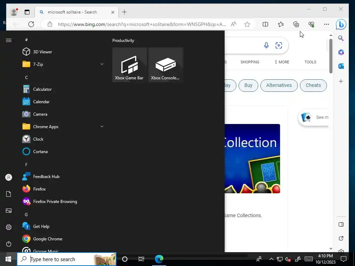Toggle Edge split screen
The height and width of the screenshot is (266, 355).
[x=265, y=24]
